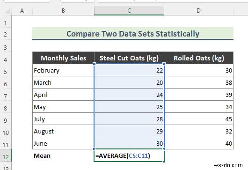Click the February steel cut value 22

coord(129,70)
